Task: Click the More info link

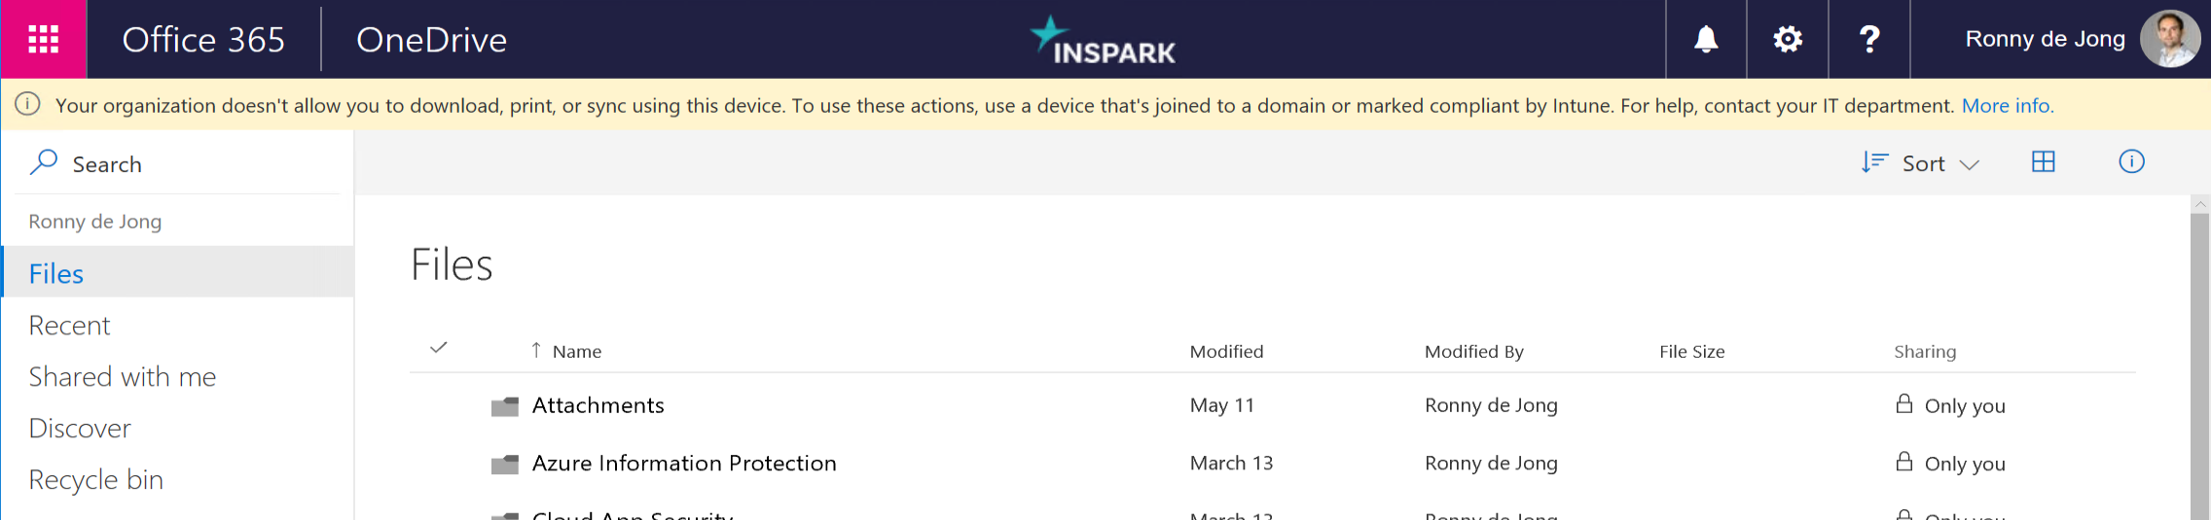Action: 2007,106
